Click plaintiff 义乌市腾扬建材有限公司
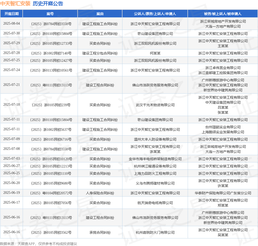The height and width of the screenshot is (246, 258). pos(155,183)
